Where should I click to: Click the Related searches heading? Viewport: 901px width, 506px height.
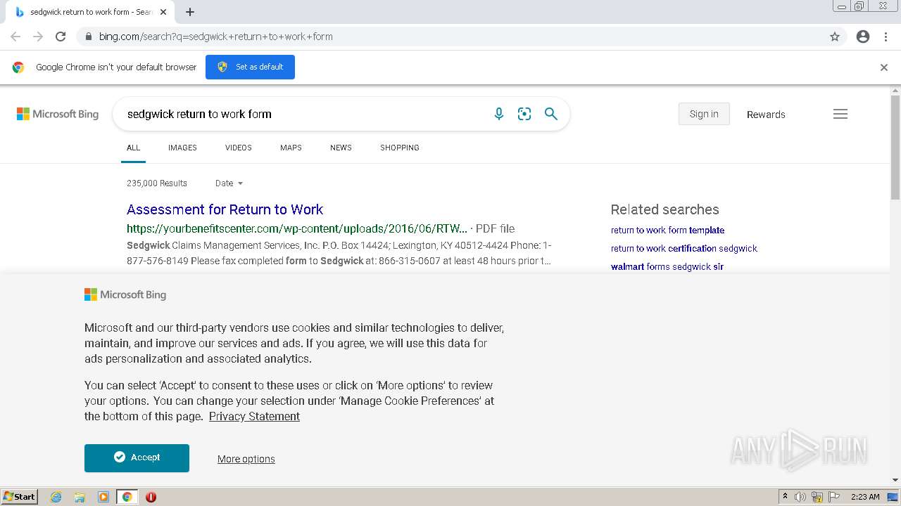click(665, 209)
